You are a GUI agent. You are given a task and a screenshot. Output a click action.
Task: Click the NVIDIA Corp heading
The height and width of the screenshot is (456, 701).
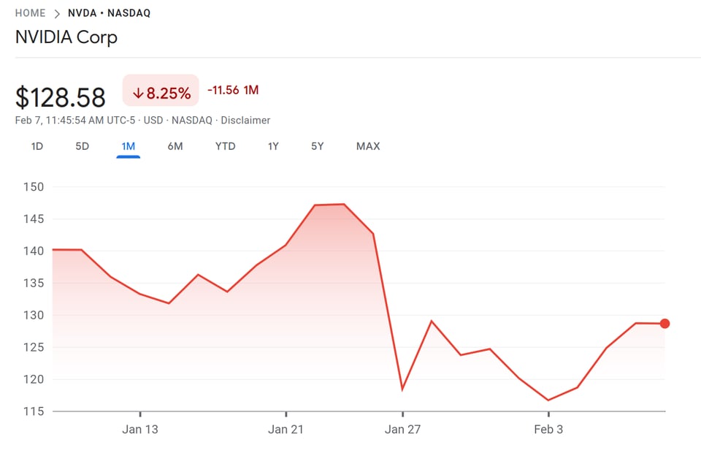coord(66,37)
